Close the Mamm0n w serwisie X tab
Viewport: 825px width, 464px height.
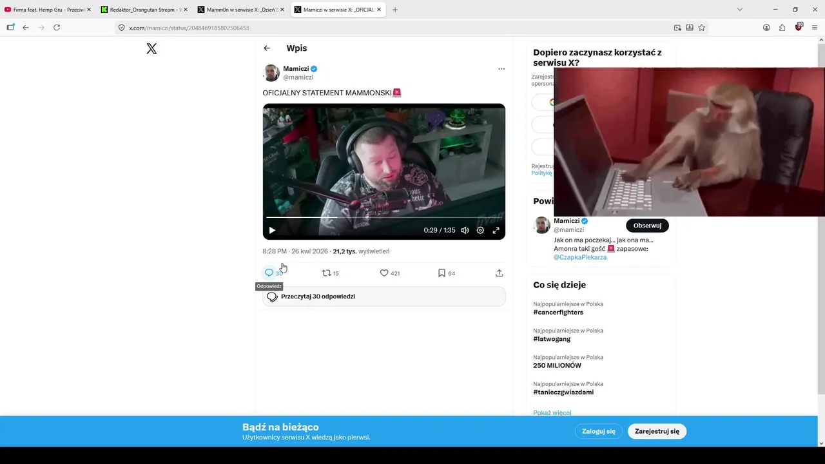click(282, 10)
